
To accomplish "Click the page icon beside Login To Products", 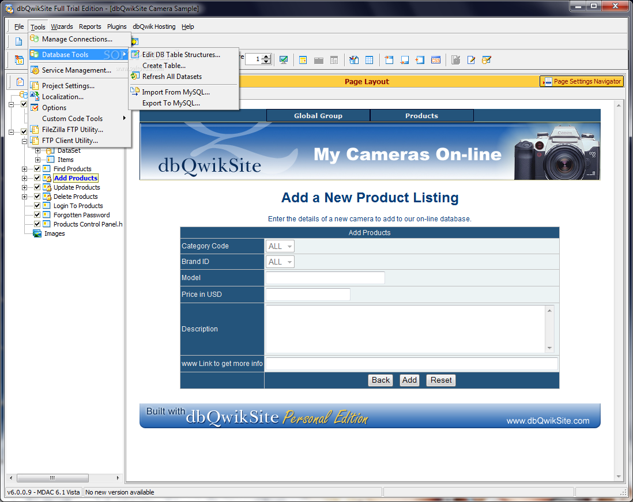I will (x=47, y=206).
